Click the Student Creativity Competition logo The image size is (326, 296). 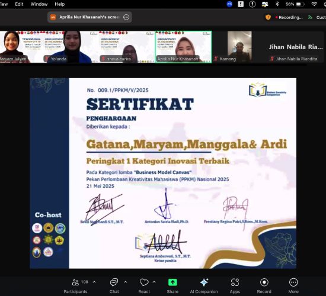click(x=267, y=90)
